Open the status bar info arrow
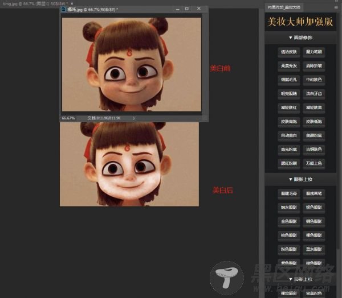This screenshot has width=342, height=298. (x=133, y=118)
